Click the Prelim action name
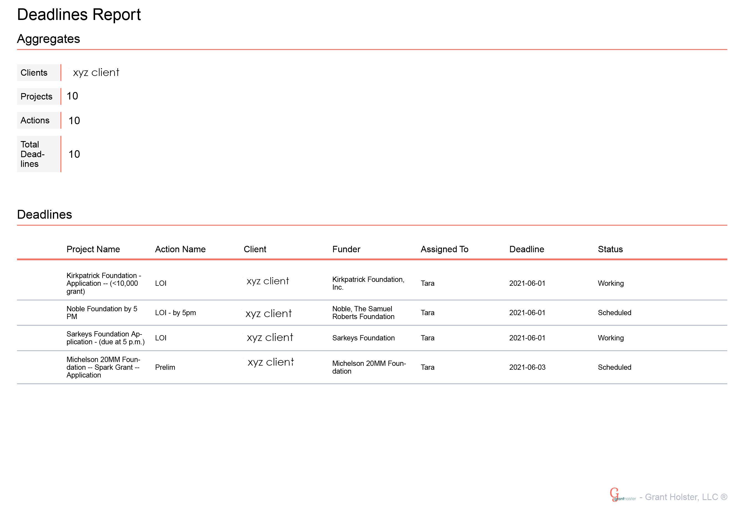 pyautogui.click(x=165, y=367)
